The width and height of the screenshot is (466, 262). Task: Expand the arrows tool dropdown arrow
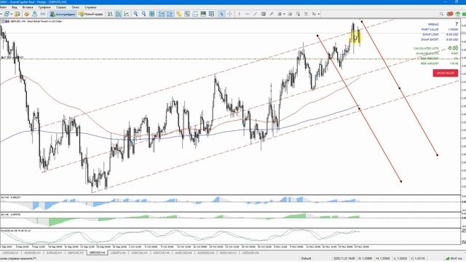319,14
